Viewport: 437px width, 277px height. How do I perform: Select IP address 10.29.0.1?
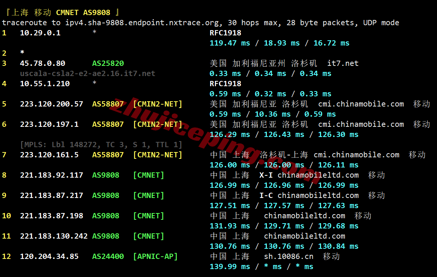click(40, 33)
